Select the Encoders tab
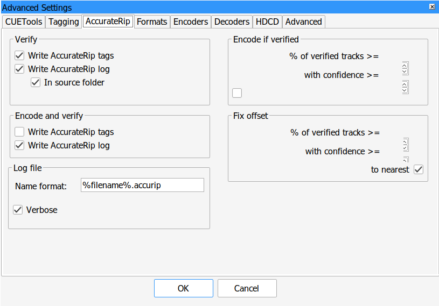 pos(191,22)
